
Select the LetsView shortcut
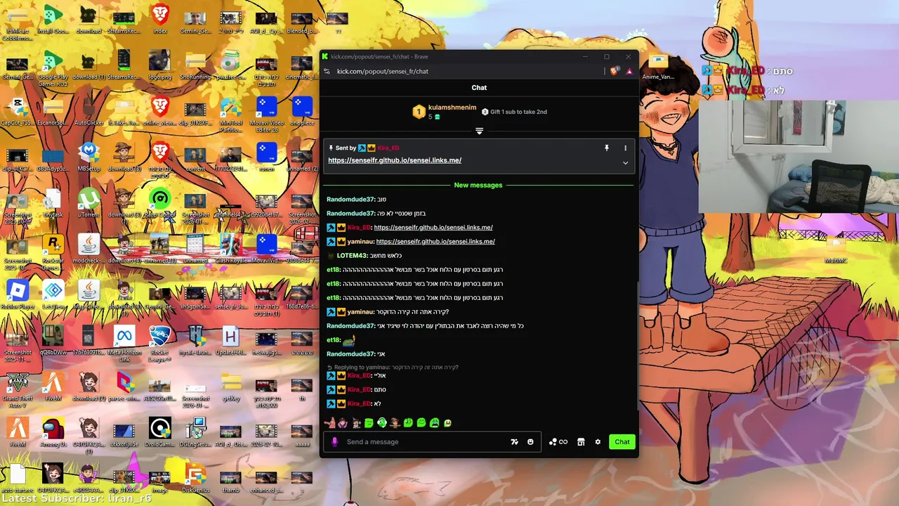53,294
